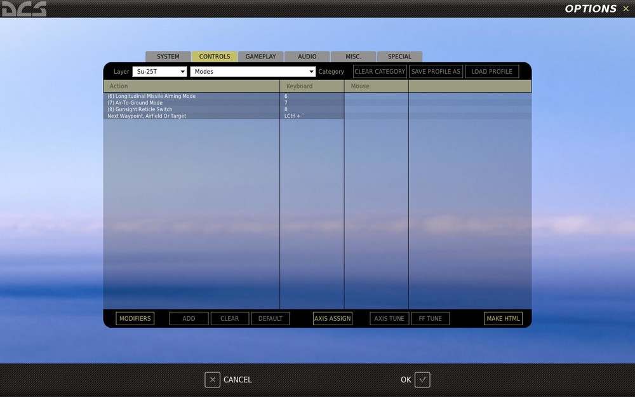Click the ADD button
Screen dimensions: 635x397
tap(189, 318)
